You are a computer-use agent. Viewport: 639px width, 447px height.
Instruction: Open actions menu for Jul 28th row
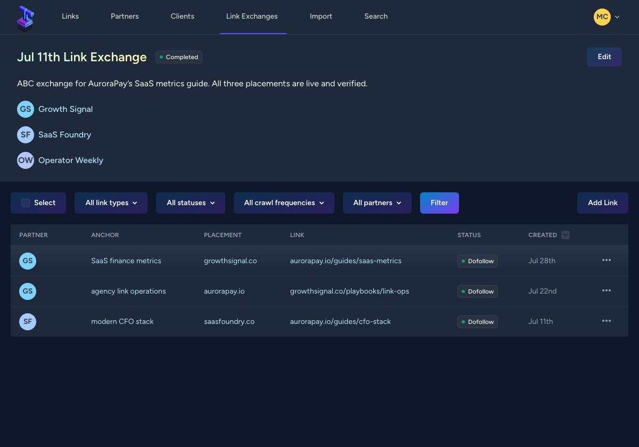pos(607,261)
